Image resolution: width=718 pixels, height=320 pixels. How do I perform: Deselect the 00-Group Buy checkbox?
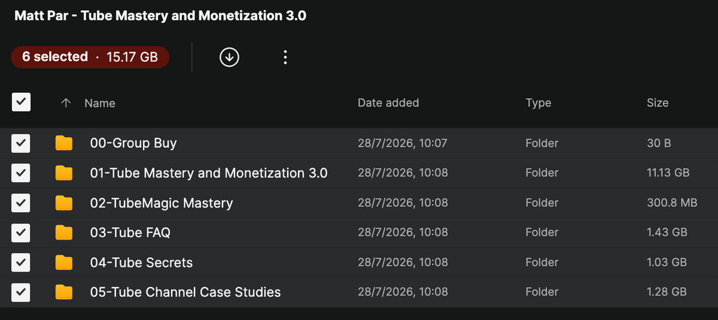(21, 143)
